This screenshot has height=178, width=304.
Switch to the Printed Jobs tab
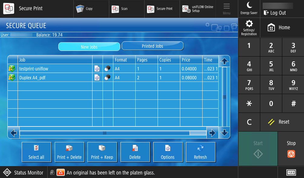(x=152, y=45)
